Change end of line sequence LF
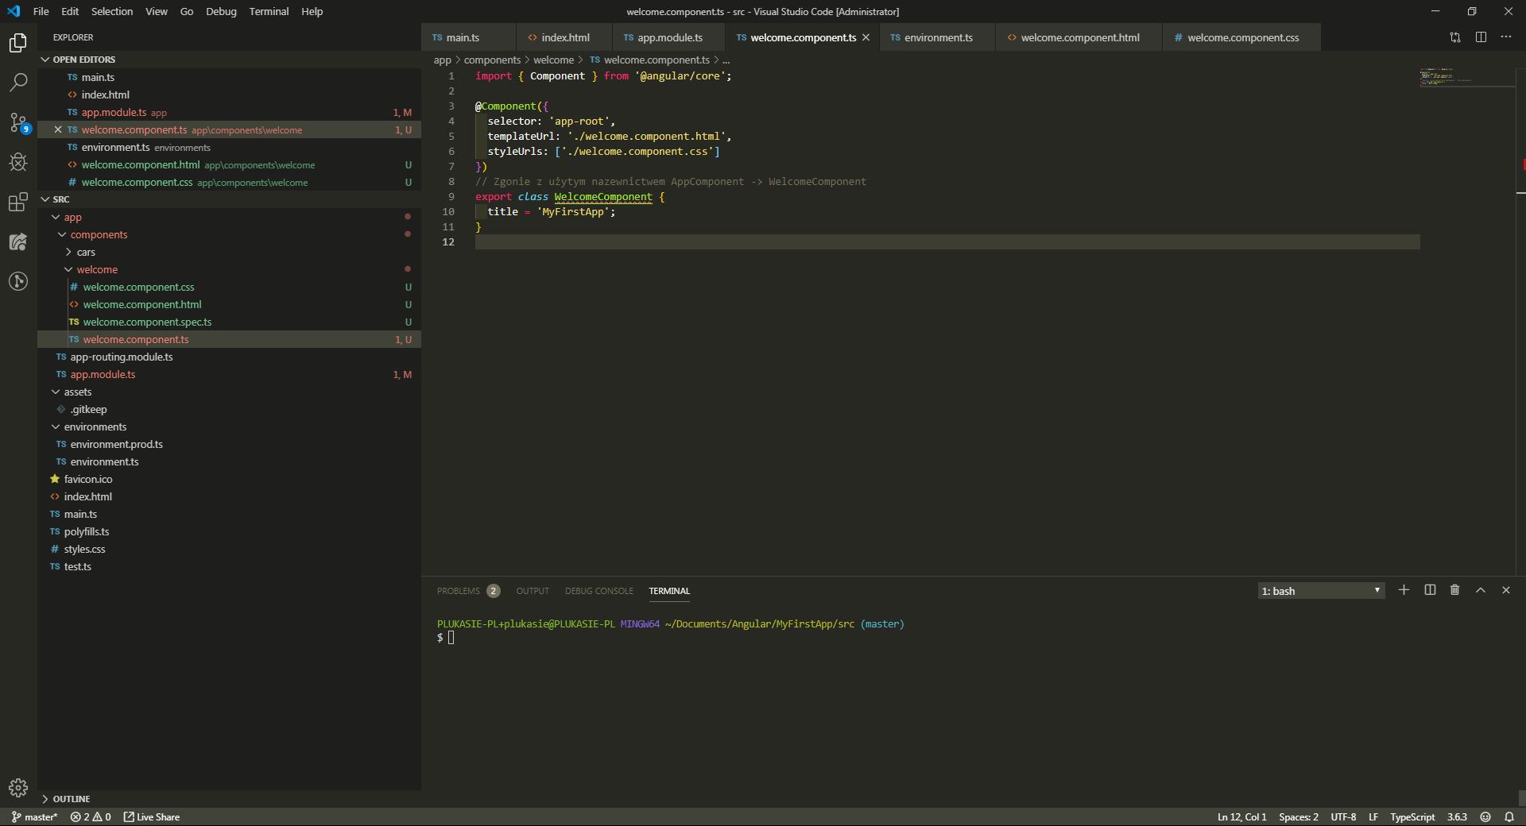Viewport: 1526px width, 826px height. tap(1373, 816)
